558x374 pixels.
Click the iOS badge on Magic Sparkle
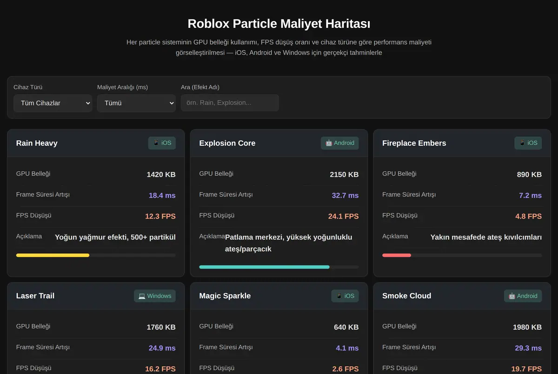point(345,296)
